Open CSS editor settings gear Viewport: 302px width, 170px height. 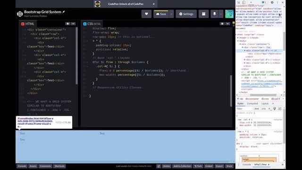pyautogui.click(x=222, y=24)
